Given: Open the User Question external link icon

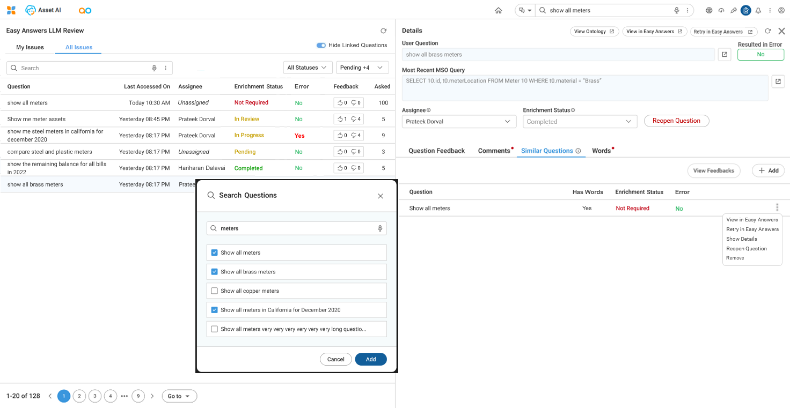Looking at the screenshot, I should click(725, 55).
